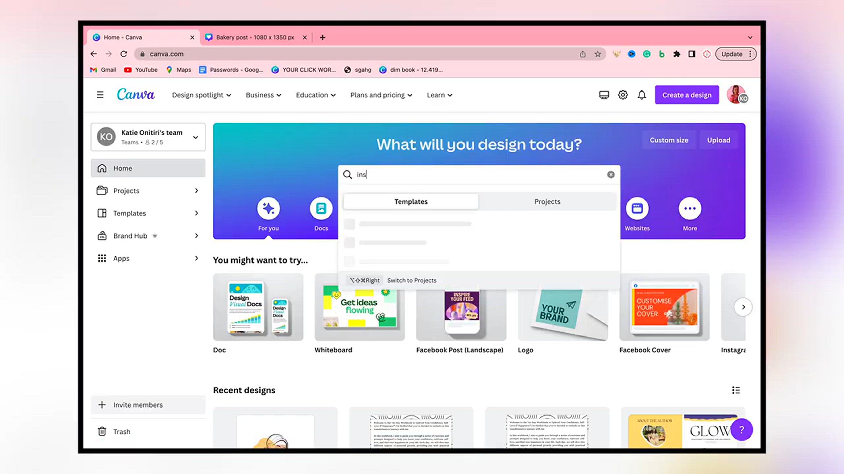Click Invite members

pyautogui.click(x=148, y=405)
